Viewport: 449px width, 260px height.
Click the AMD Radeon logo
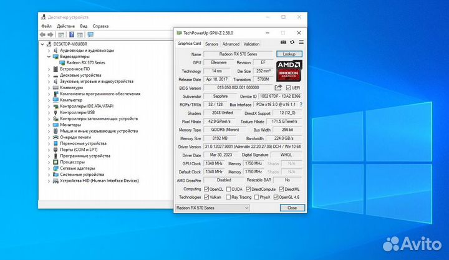coord(289,72)
